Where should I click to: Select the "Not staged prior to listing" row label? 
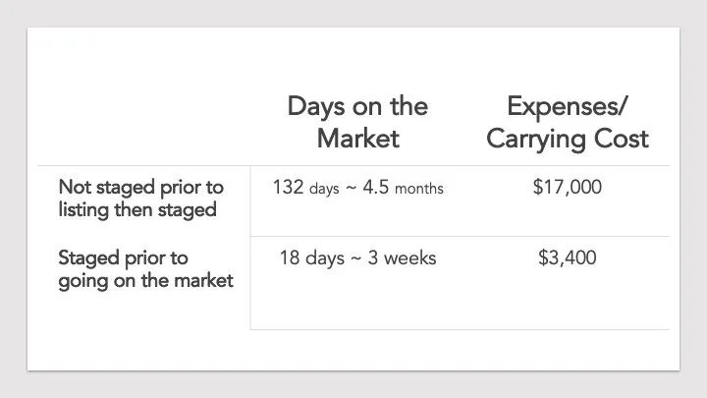tap(141, 199)
